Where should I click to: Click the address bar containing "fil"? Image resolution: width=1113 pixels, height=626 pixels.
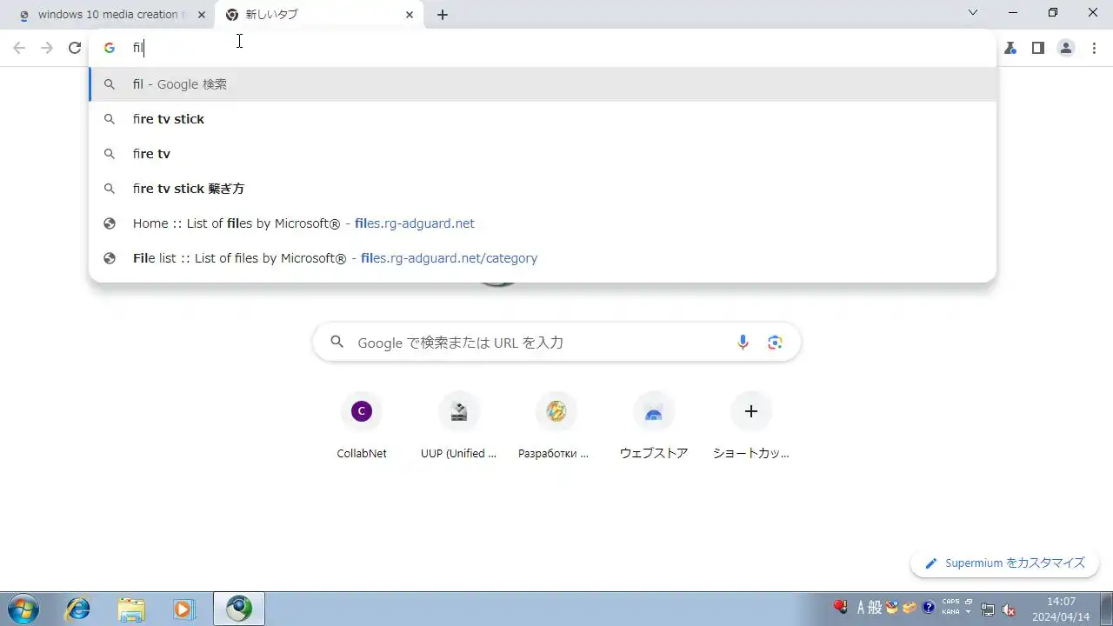[543, 48]
